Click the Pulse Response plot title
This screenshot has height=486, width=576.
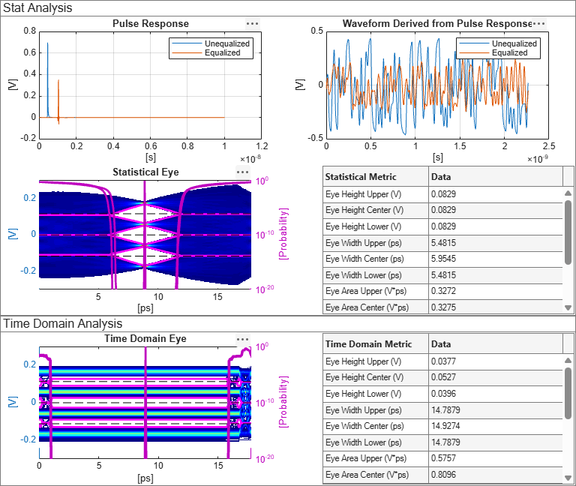(151, 23)
